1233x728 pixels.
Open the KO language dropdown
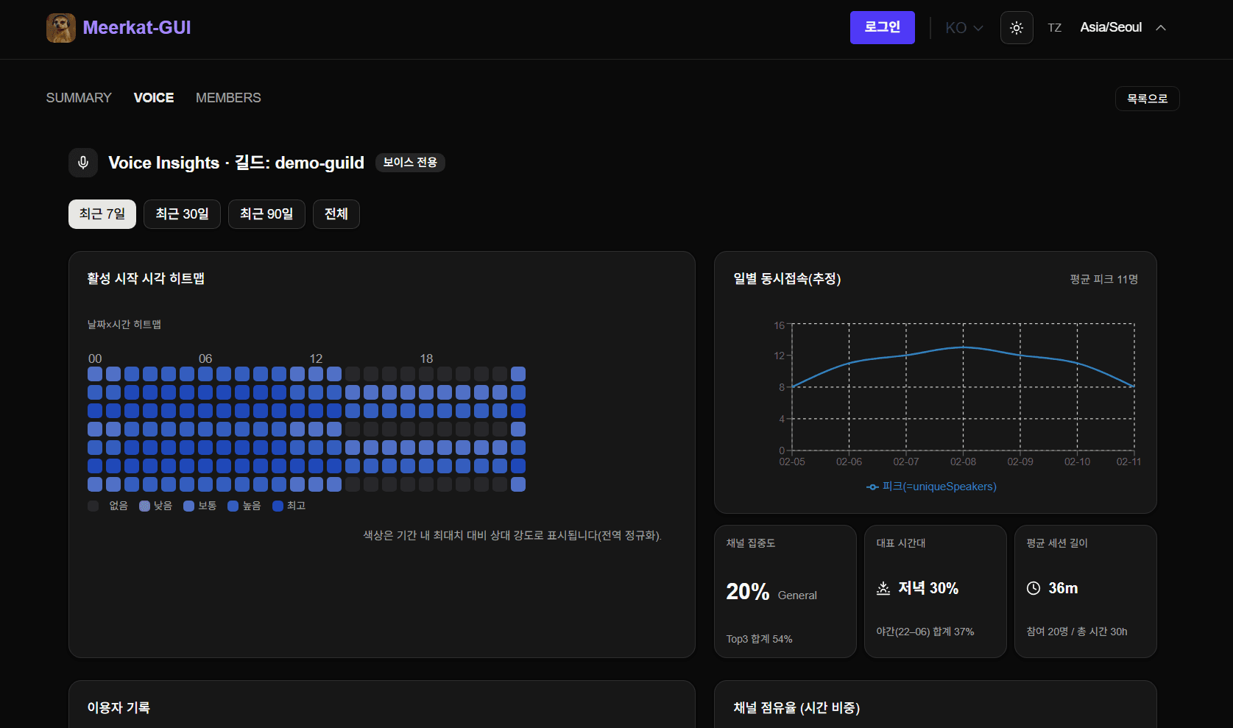tap(963, 27)
